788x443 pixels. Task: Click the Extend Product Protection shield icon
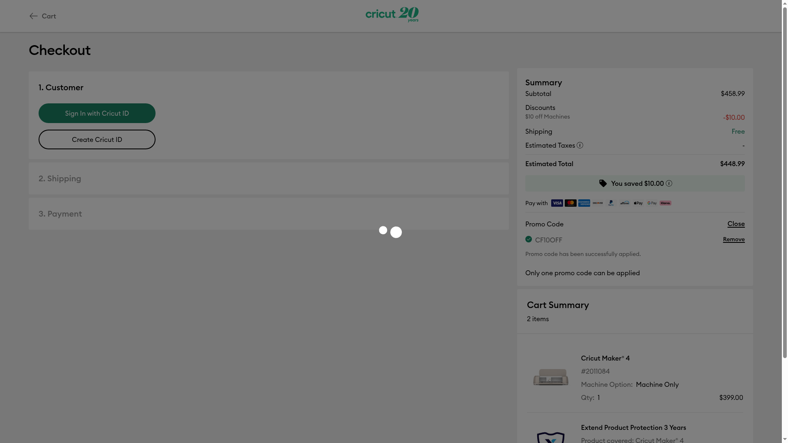pos(551,437)
